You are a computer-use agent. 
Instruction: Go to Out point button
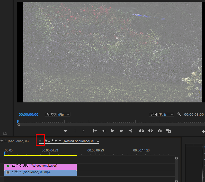point(130,131)
